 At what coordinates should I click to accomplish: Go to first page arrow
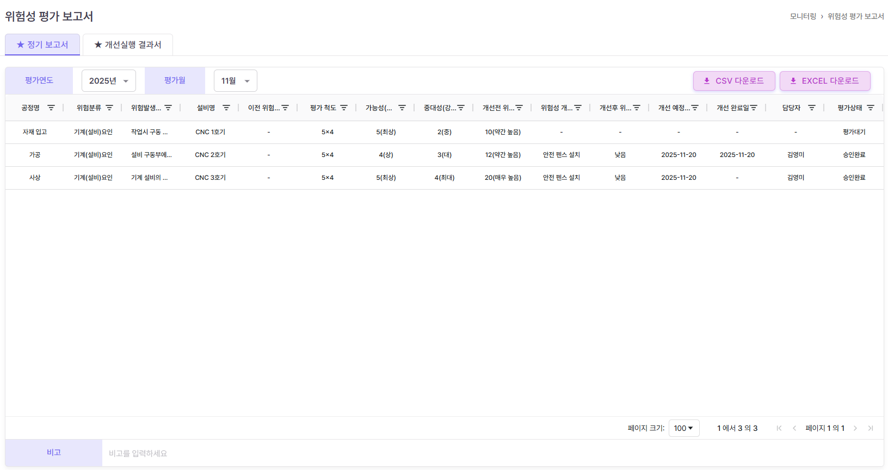779,428
